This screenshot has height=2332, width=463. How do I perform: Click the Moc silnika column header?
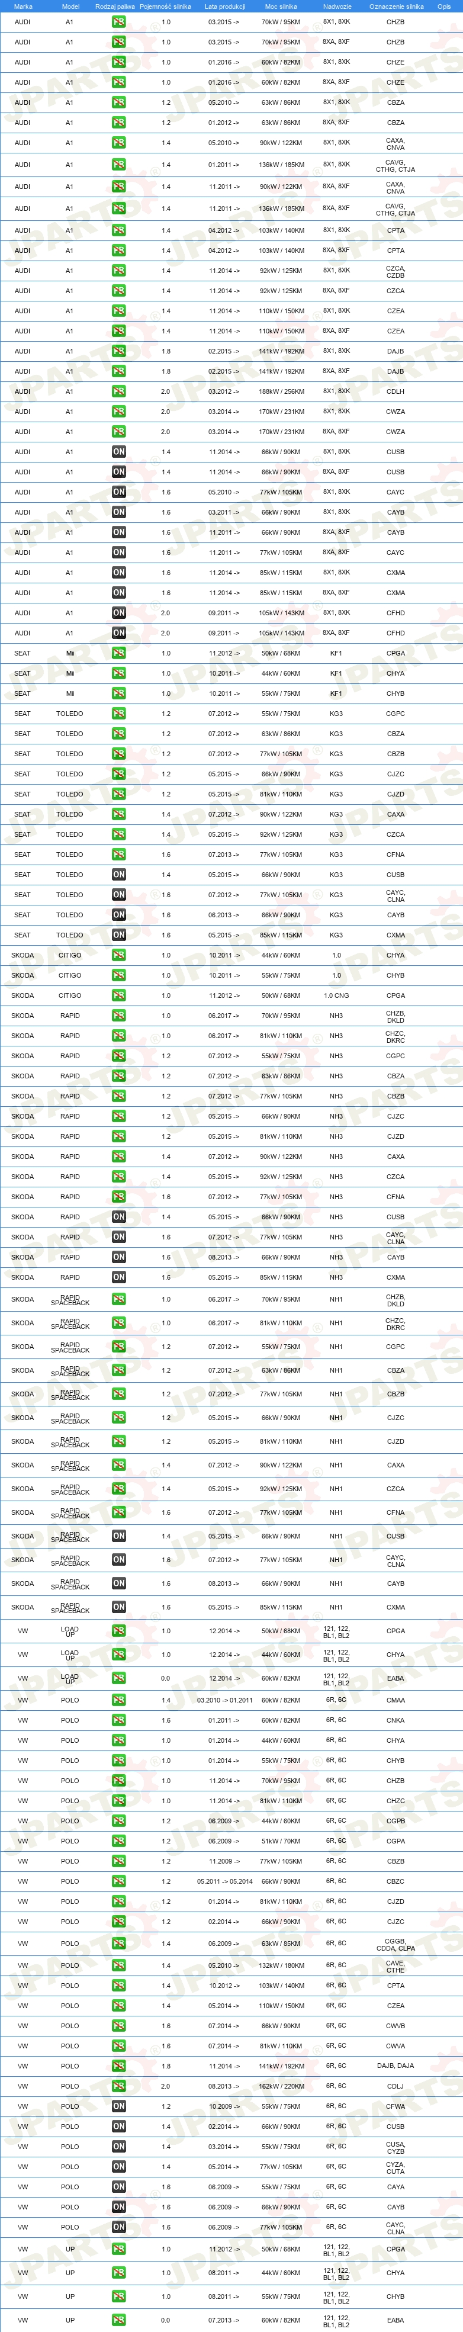280,7
